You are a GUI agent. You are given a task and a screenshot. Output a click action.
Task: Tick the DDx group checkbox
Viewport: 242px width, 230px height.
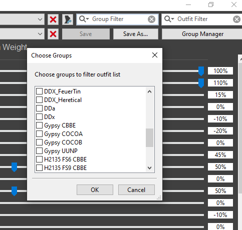39,117
